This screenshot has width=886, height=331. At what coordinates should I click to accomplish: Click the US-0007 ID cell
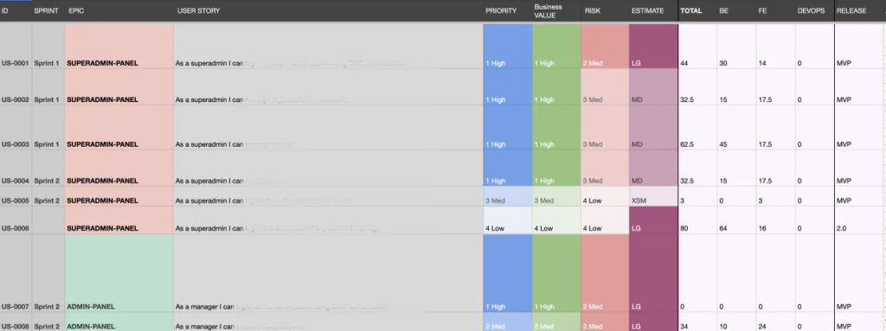[x=16, y=273]
